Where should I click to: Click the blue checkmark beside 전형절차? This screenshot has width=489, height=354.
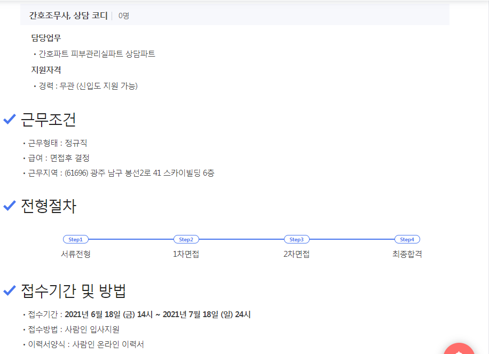(10, 206)
